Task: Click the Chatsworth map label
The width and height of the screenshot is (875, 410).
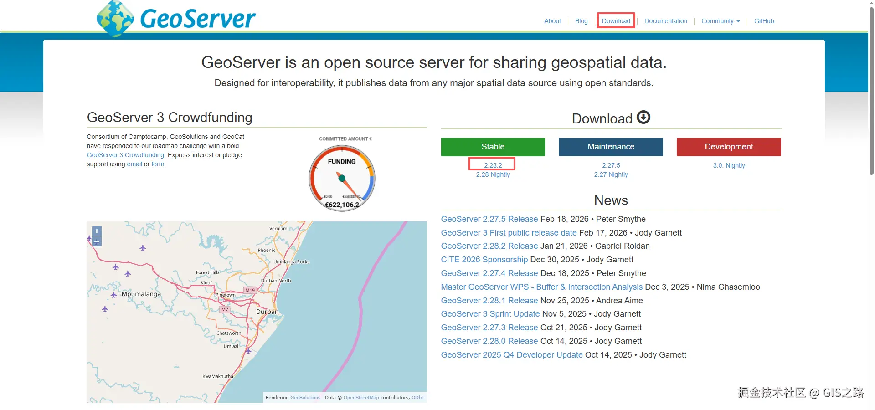Action: point(229,333)
